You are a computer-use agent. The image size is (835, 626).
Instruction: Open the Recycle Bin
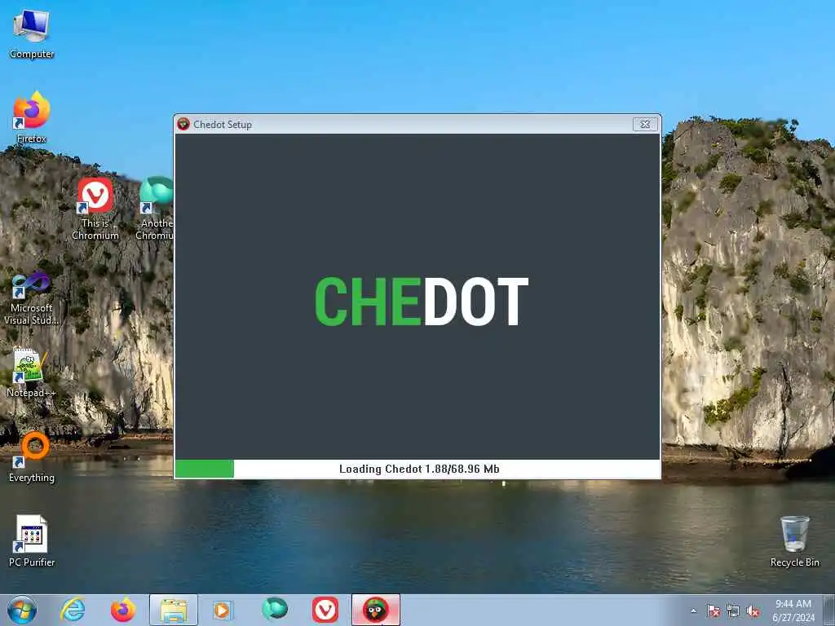[794, 541]
